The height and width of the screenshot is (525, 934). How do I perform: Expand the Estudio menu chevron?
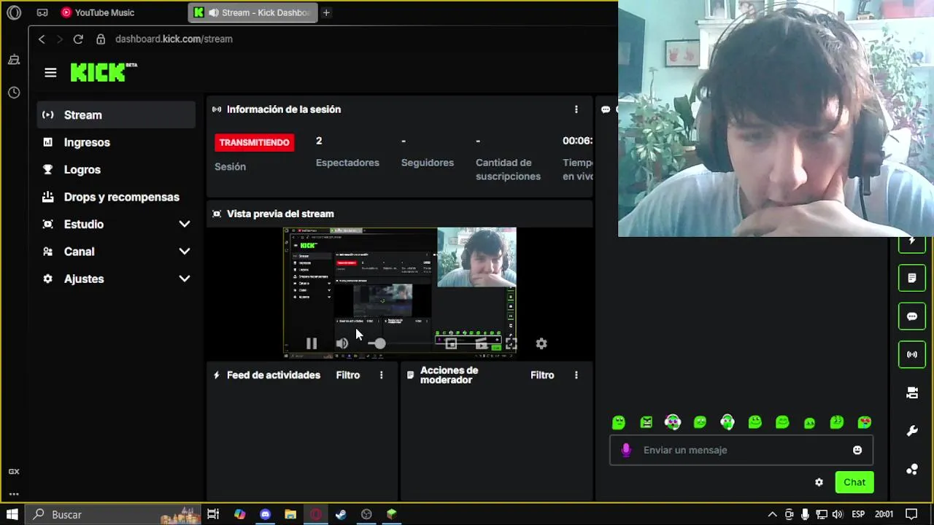coord(185,224)
